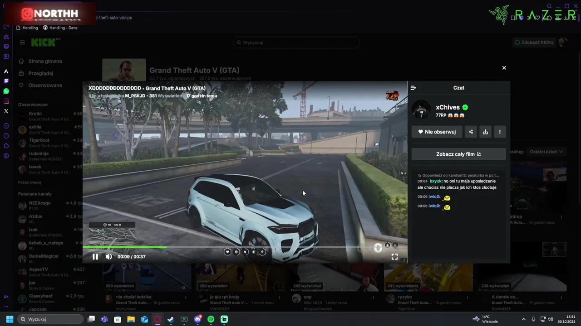Open the Handling - Dane bookmark
Screen dimensions: 581x326
[x=60, y=28]
